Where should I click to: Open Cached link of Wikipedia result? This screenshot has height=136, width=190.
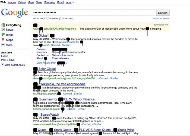[67, 94]
